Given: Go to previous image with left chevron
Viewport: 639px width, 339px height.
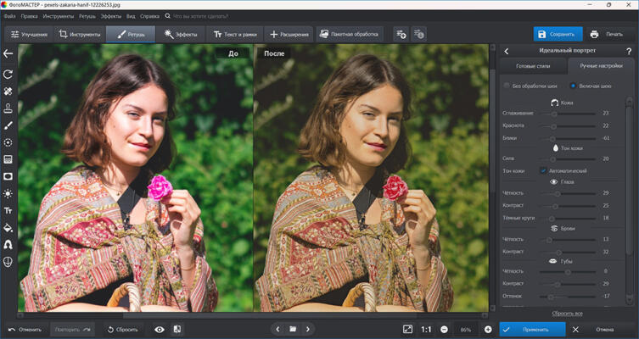Looking at the screenshot, I should [x=277, y=329].
